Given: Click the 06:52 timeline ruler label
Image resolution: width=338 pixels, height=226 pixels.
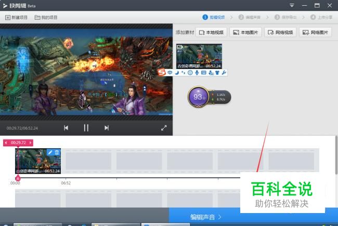Looking at the screenshot, I should [66, 183].
